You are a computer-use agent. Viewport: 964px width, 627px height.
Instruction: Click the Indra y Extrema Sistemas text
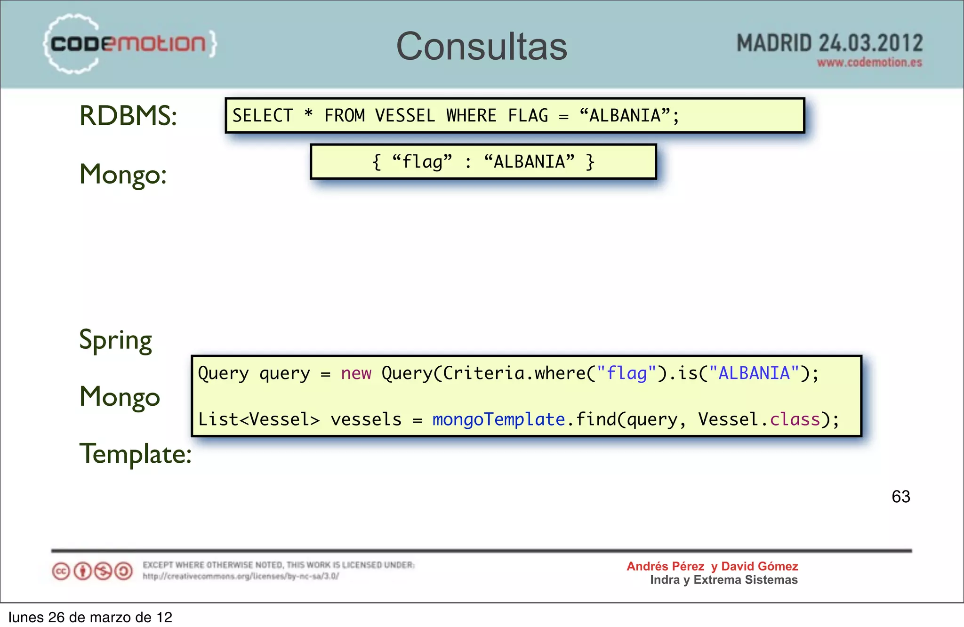(x=724, y=580)
